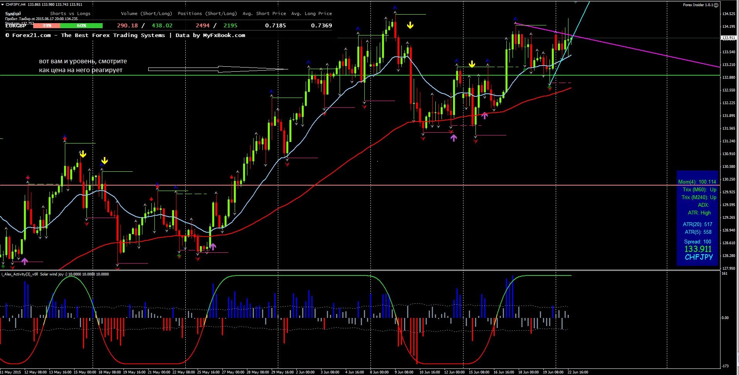Click the 127.950 price axis label
Viewport: 739px width, 375px height.
coord(729,268)
